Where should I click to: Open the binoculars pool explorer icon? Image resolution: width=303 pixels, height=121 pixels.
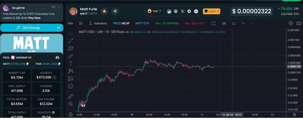point(57,57)
